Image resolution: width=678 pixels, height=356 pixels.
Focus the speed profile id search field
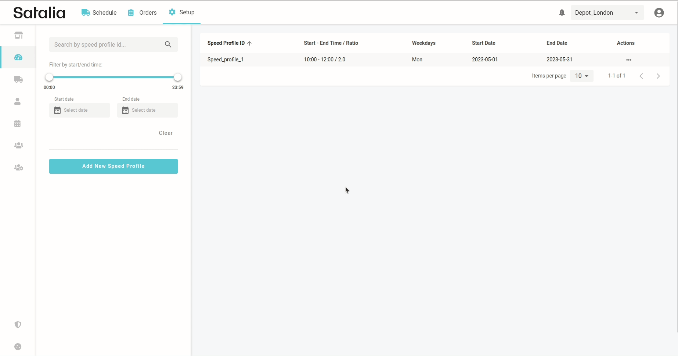(107, 44)
